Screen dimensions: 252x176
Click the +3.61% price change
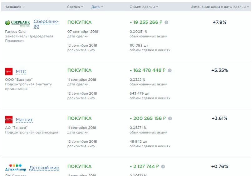(x=220, y=118)
